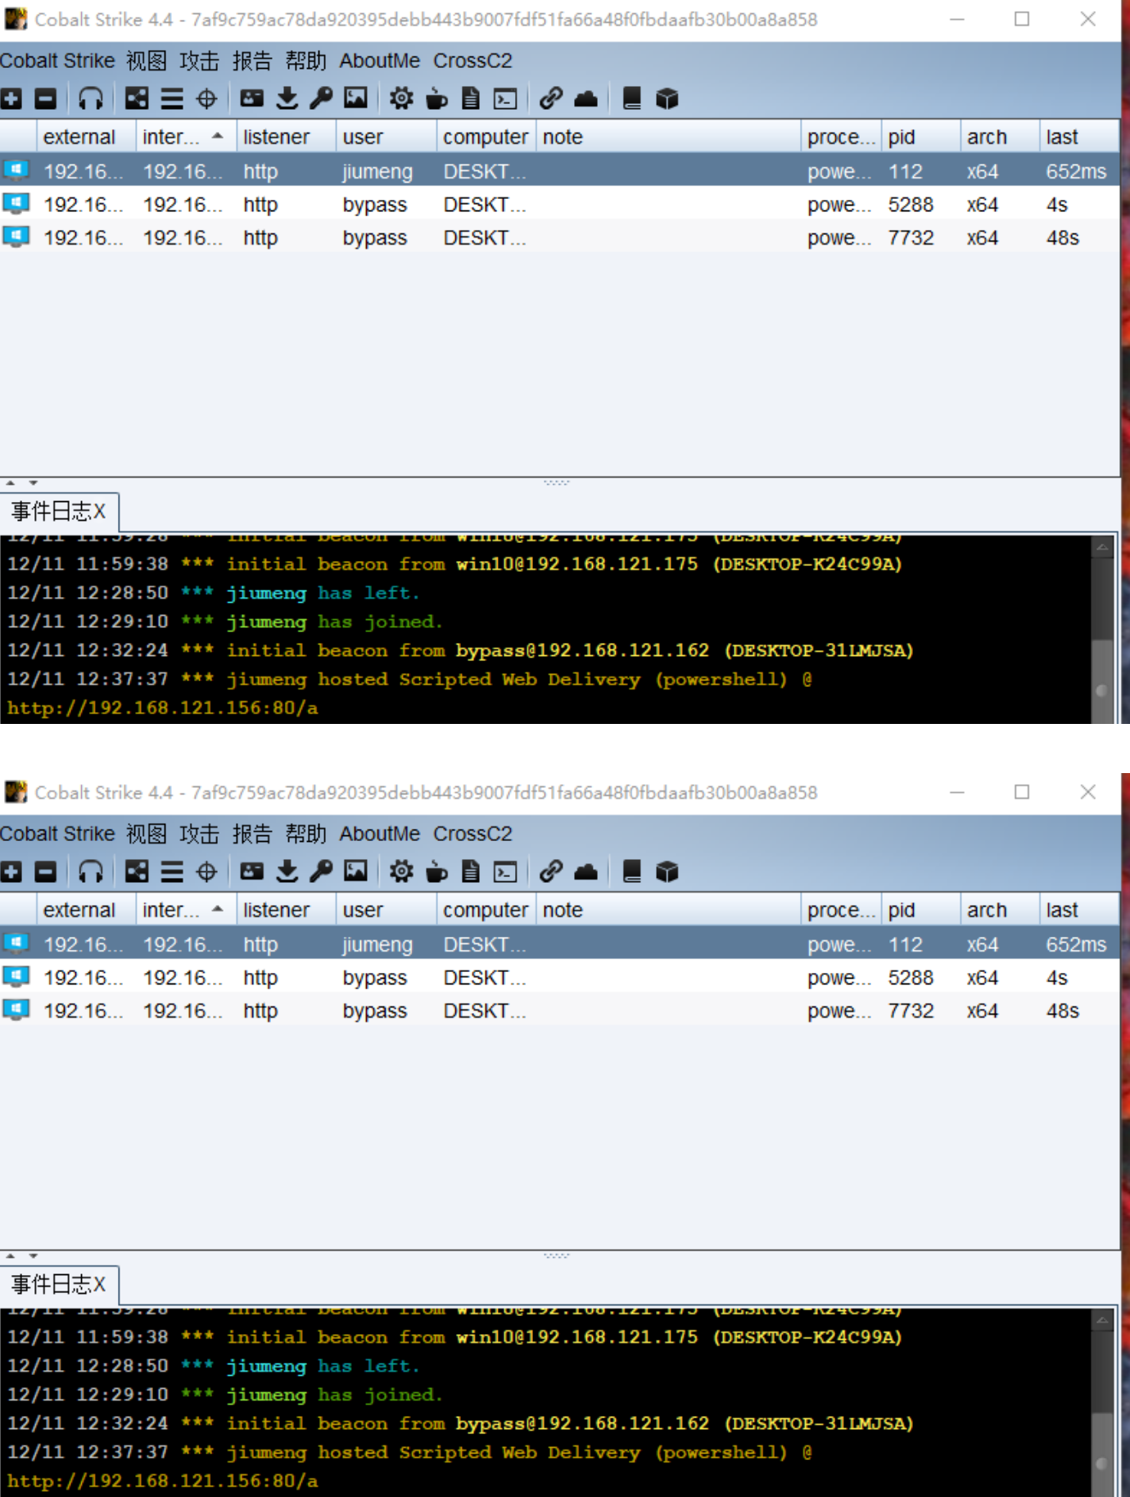Open scripted web delivery terminal icon, top window
Screen dimensions: 1130x1497
[505, 99]
